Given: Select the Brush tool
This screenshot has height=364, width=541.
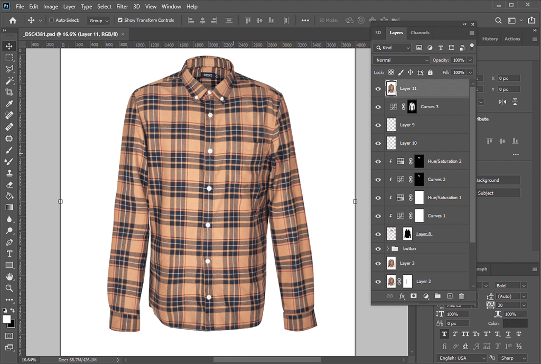Looking at the screenshot, I should [10, 150].
